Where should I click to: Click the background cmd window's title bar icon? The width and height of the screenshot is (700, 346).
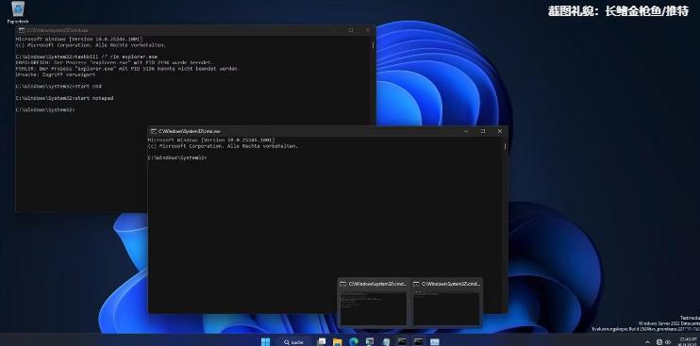21,30
